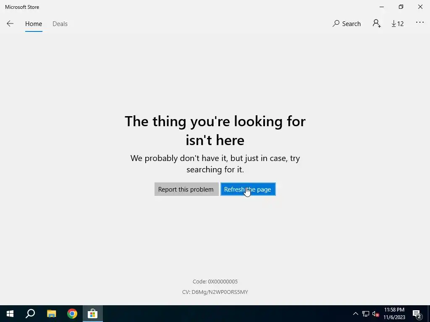Close the Microsoft Store window
The height and width of the screenshot is (322, 430).
[x=420, y=7]
